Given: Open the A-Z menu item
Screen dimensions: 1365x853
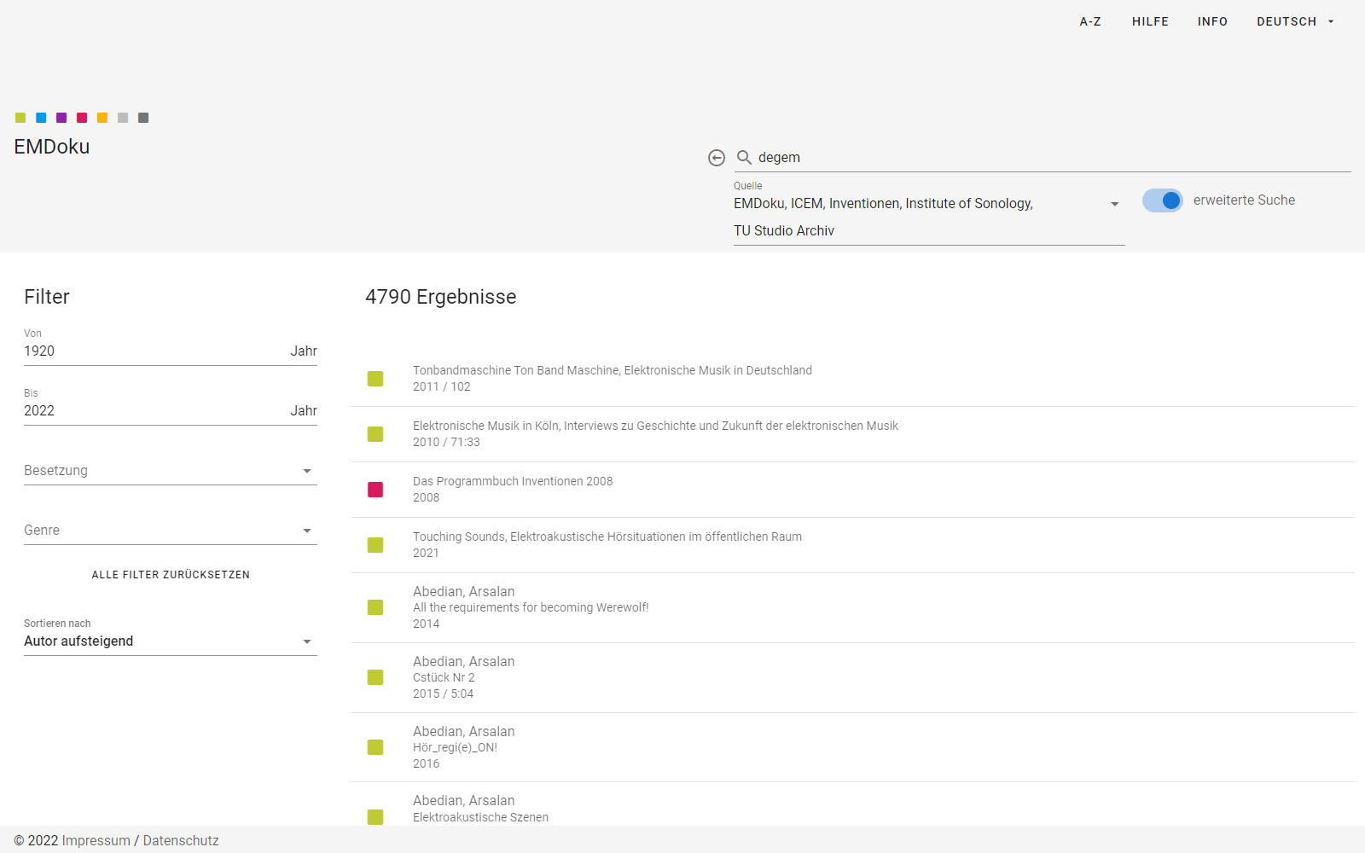Looking at the screenshot, I should pyautogui.click(x=1090, y=21).
